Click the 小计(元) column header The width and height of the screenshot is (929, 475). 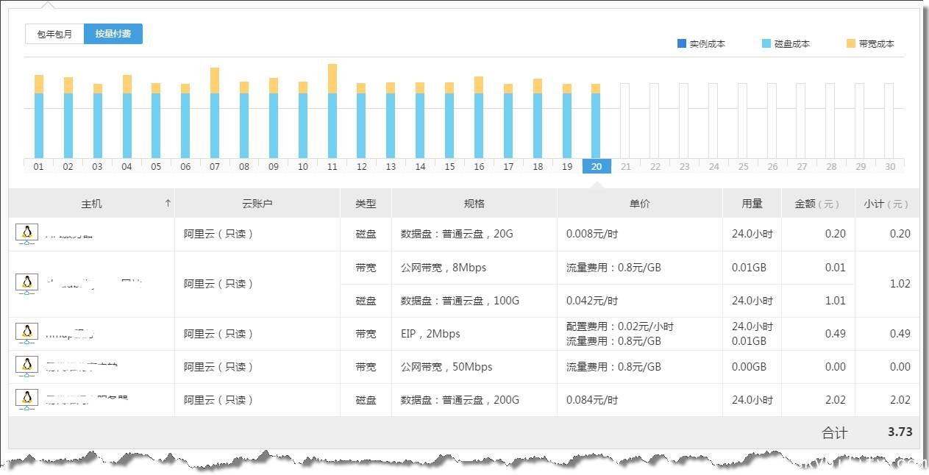pyautogui.click(x=886, y=204)
